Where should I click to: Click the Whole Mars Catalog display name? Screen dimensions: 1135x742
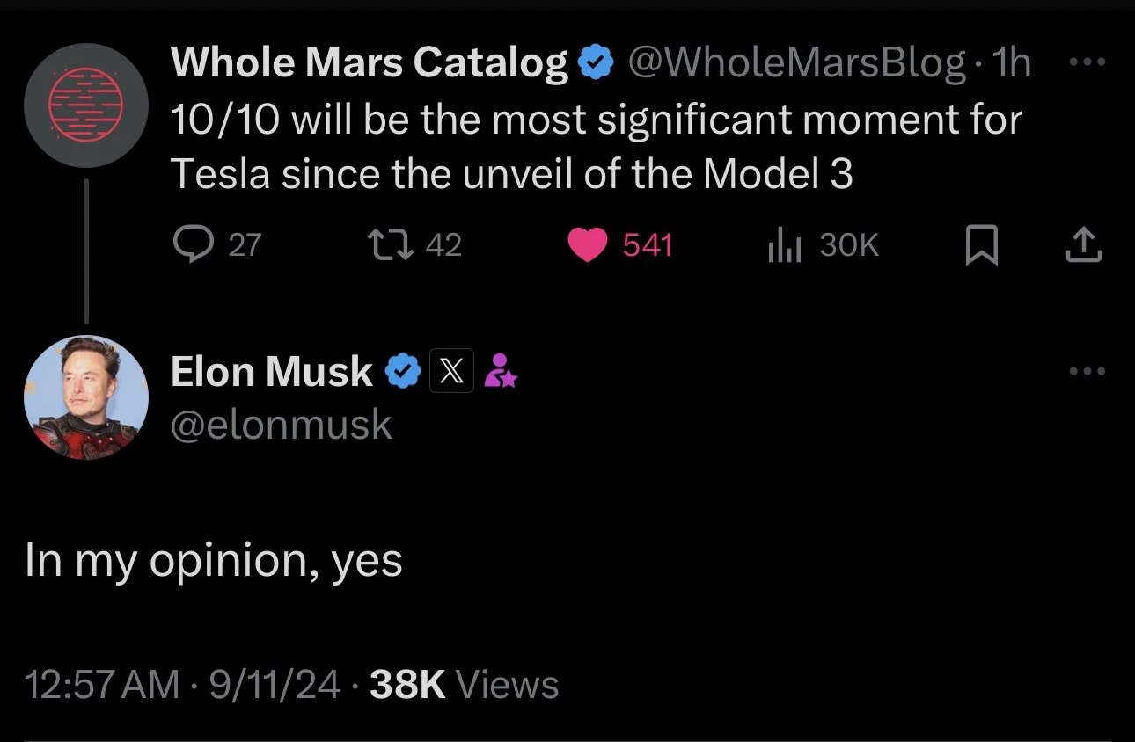click(x=370, y=64)
